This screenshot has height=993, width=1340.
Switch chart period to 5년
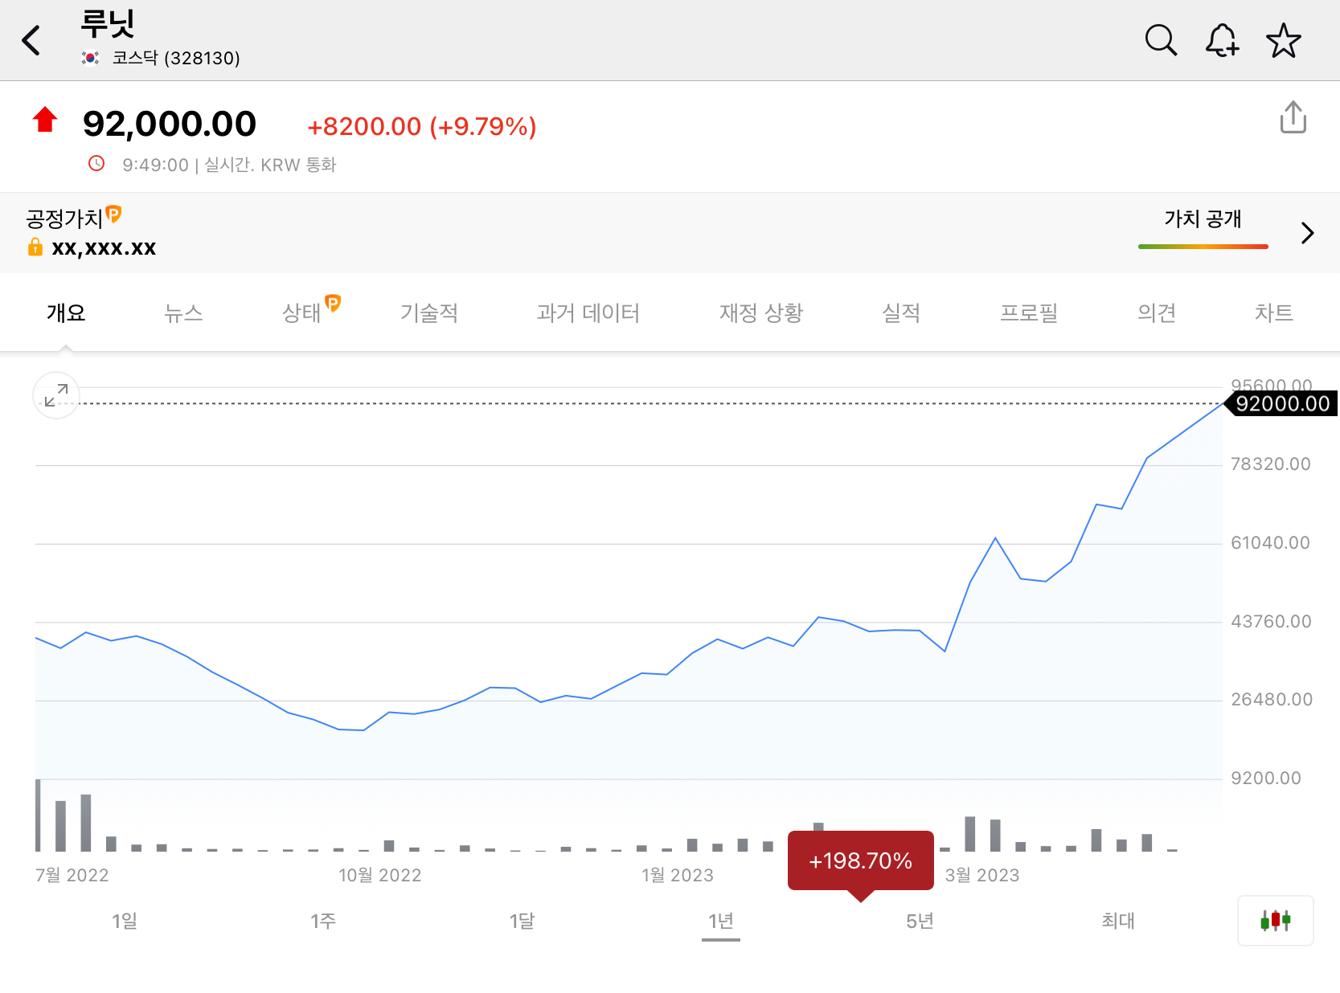[x=919, y=921]
